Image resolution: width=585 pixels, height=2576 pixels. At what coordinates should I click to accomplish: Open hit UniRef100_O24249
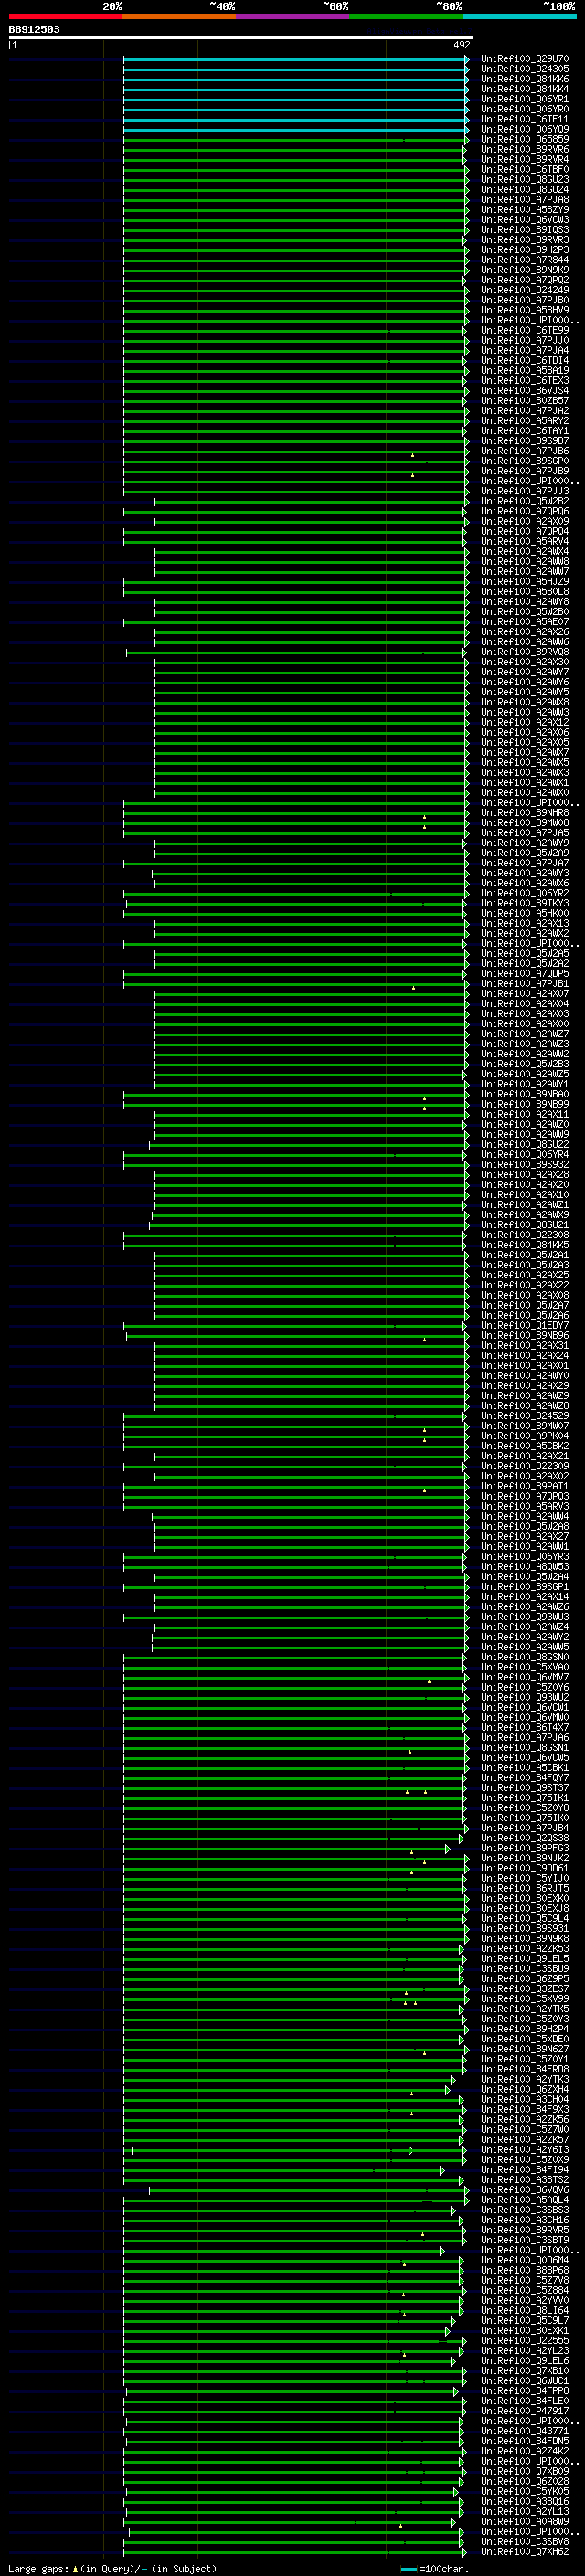tap(524, 290)
